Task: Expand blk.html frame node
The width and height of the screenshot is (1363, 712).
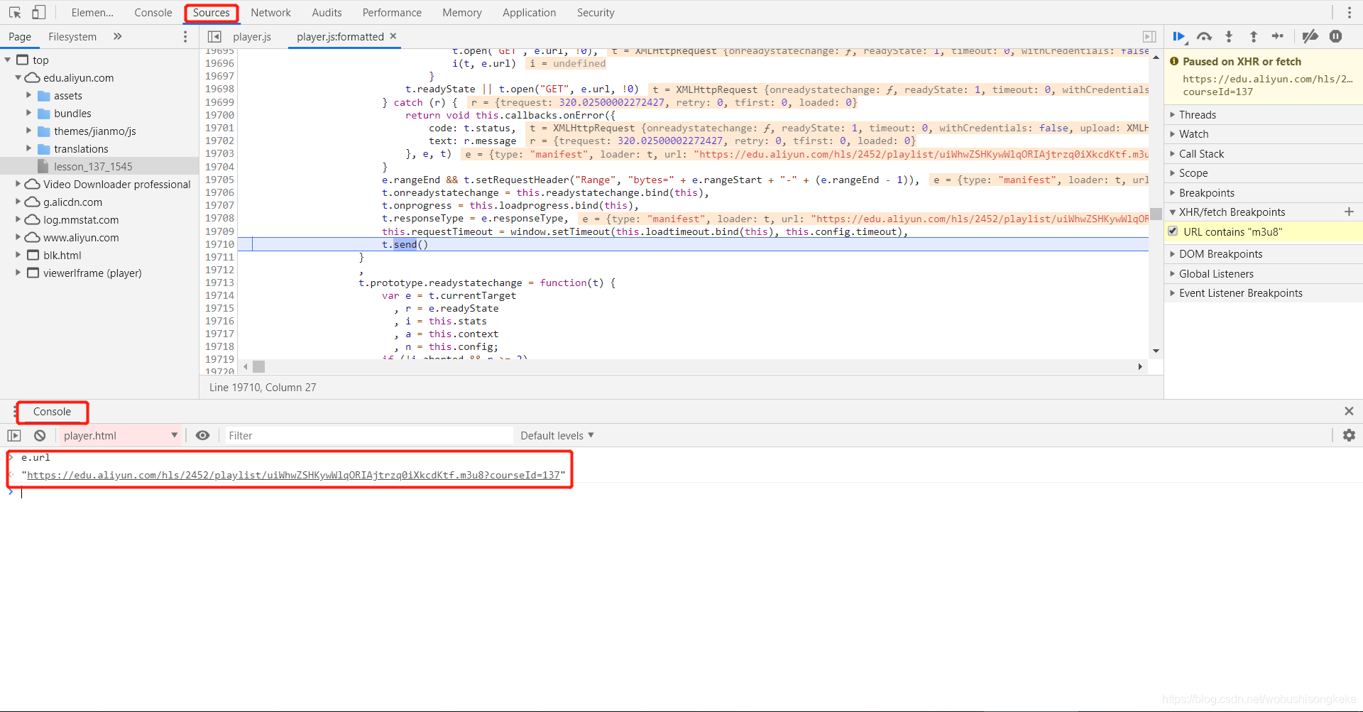Action: click(18, 255)
